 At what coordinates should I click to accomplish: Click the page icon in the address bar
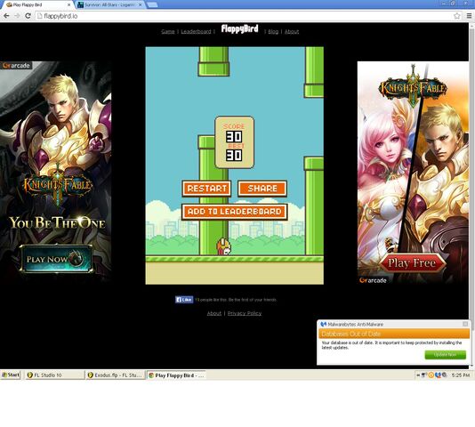(39, 16)
